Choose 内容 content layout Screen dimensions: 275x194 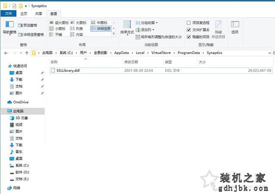click(x=76, y=34)
